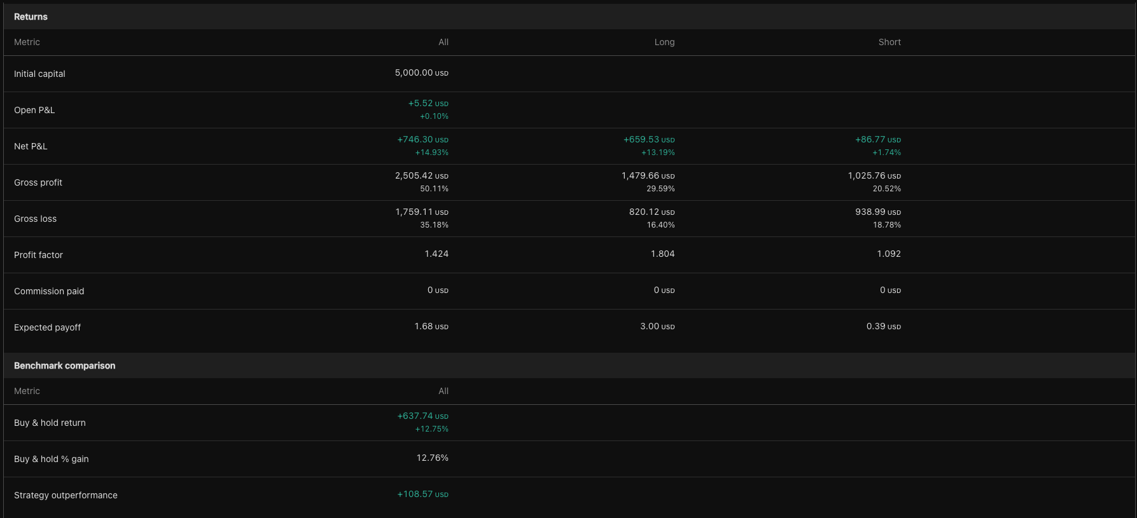Viewport: 1137px width, 518px height.
Task: Click the Gross loss total 1,759.11 USD
Action: (x=421, y=212)
